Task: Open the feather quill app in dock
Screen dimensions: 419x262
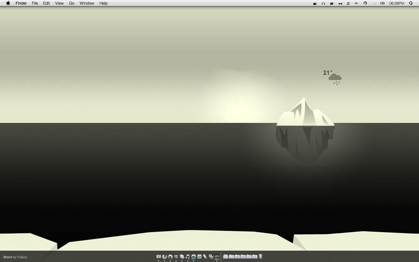Action: (205, 257)
